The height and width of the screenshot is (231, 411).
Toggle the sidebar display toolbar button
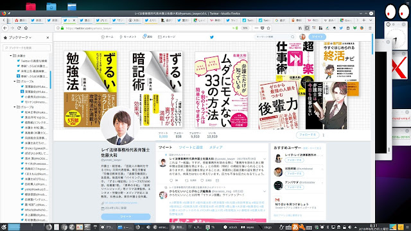pos(307,28)
